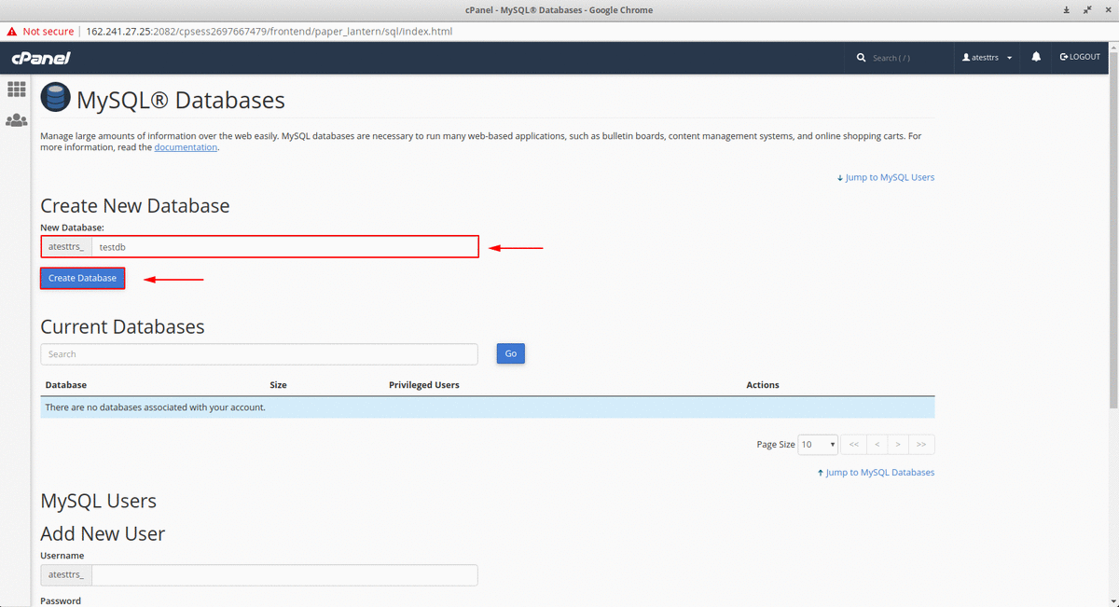Click the Go search button
Viewport: 1119px width, 607px height.
coord(511,353)
